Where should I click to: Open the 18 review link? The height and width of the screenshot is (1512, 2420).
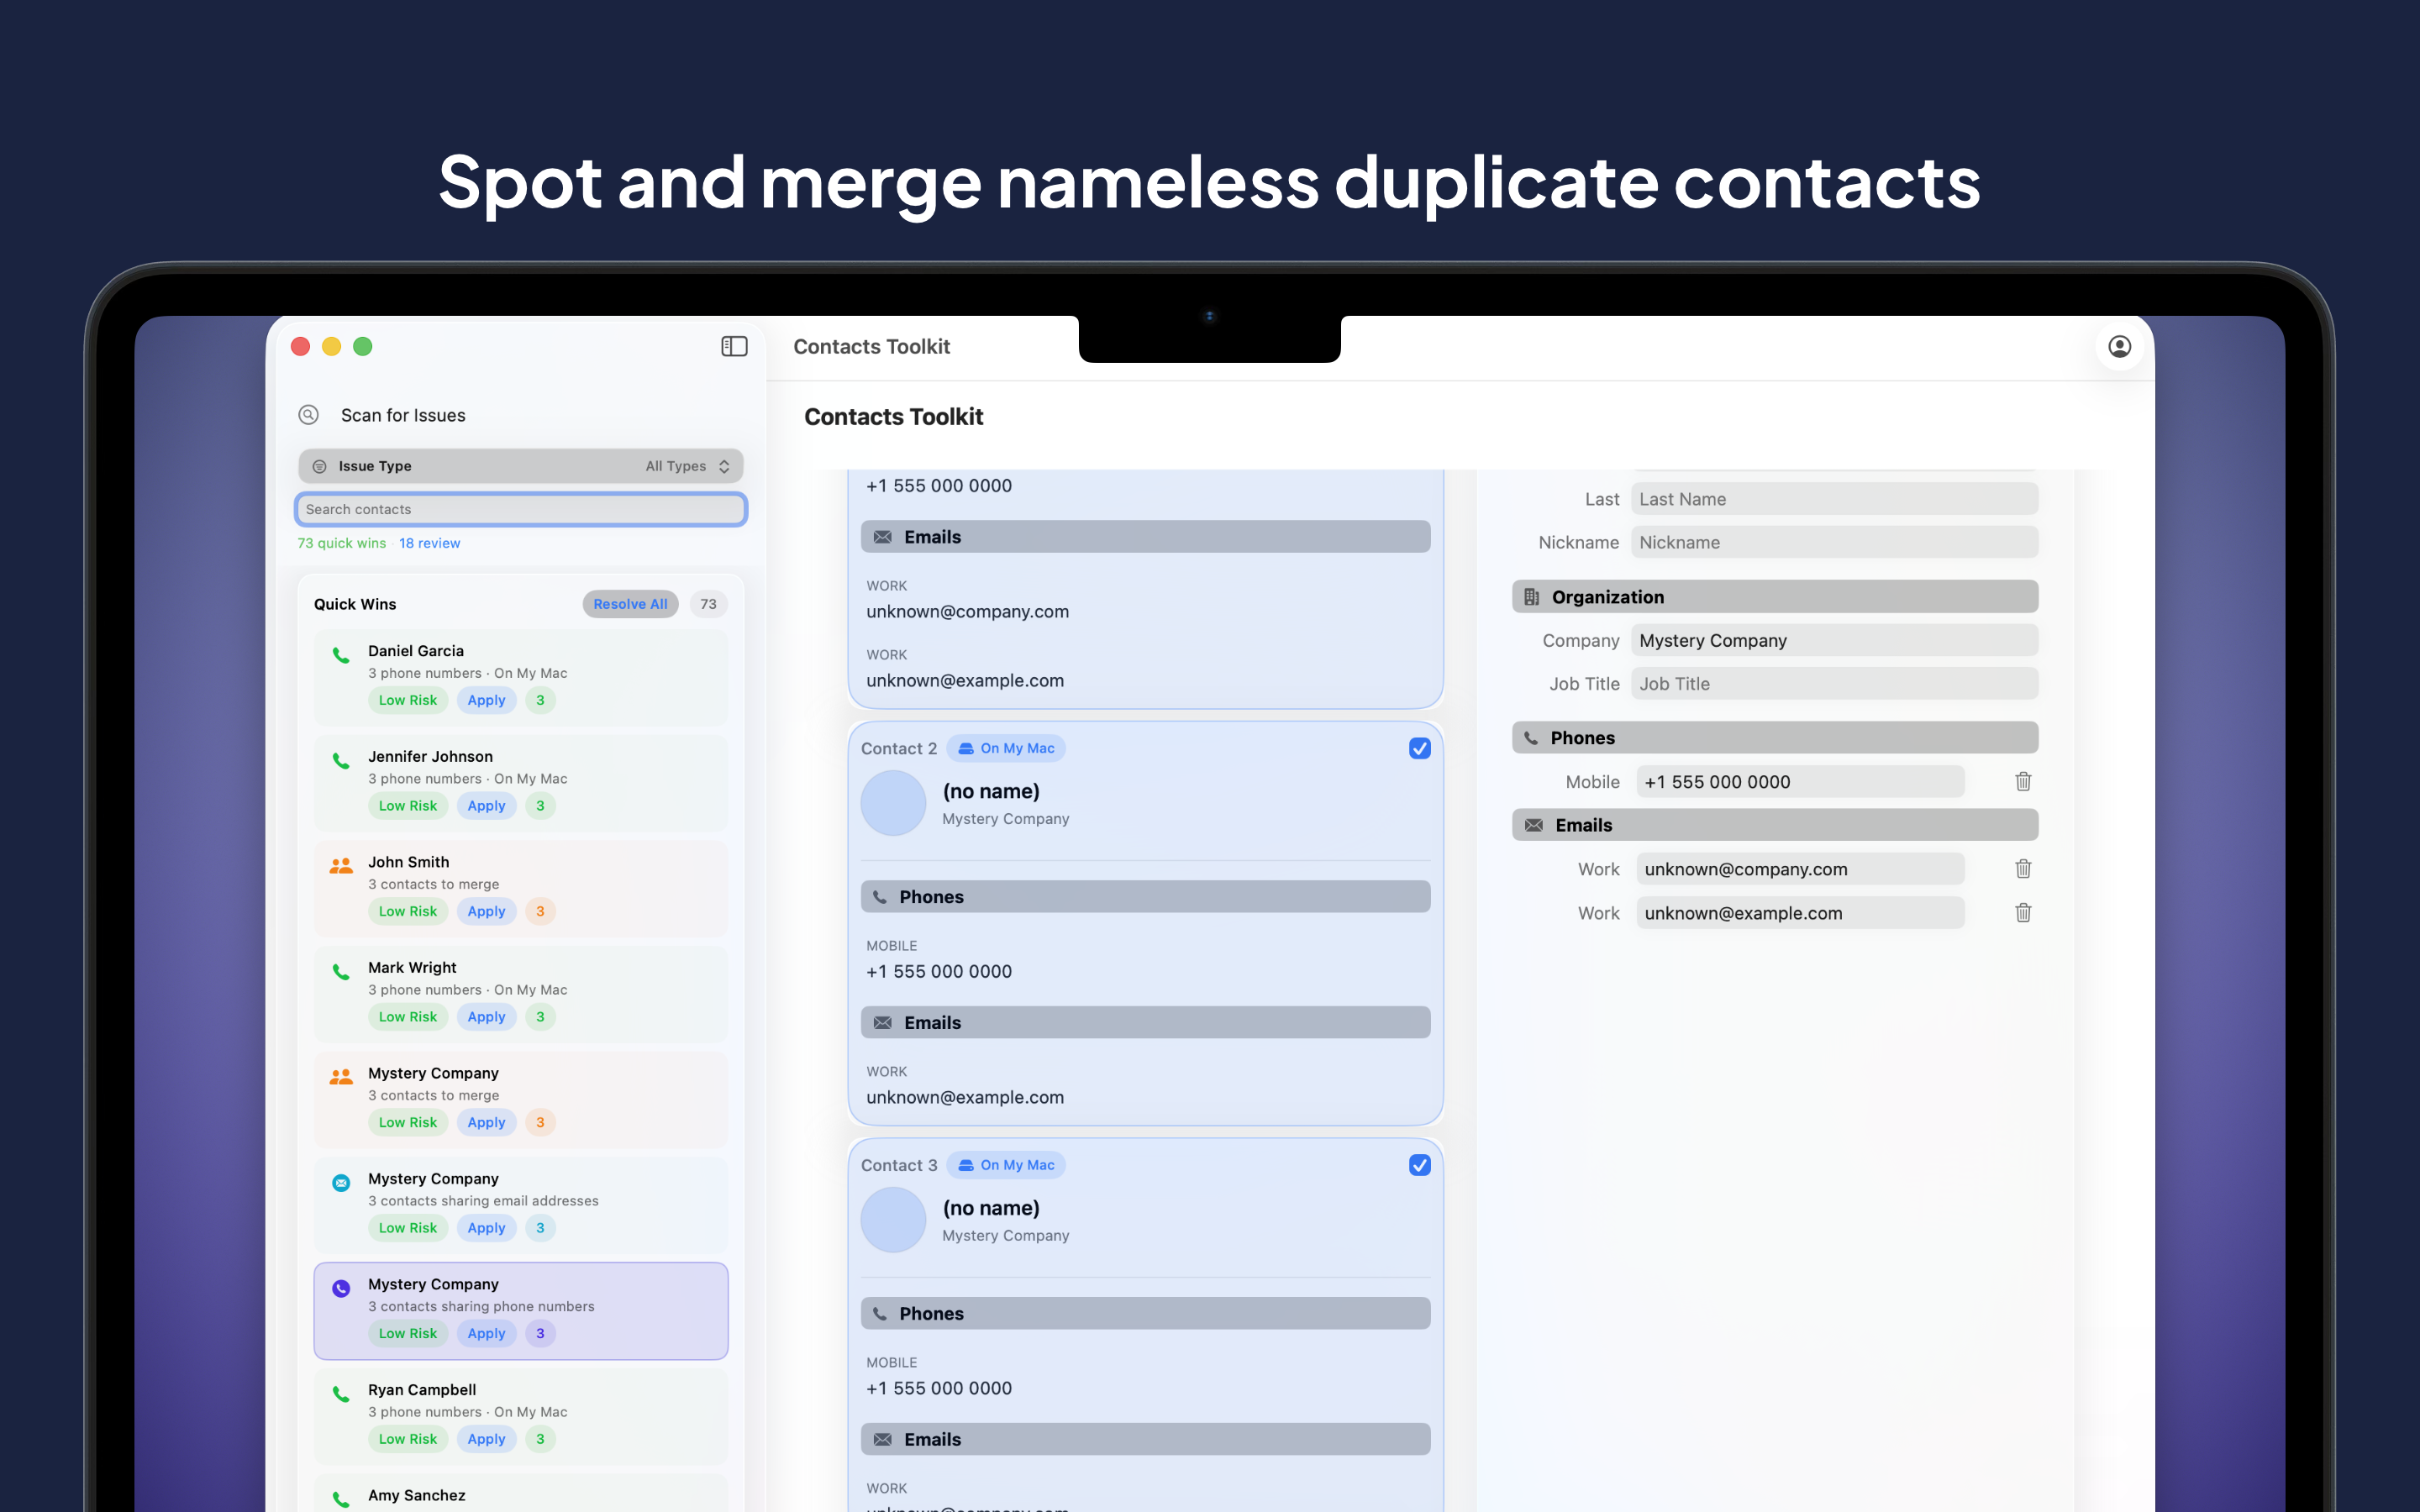pos(429,543)
